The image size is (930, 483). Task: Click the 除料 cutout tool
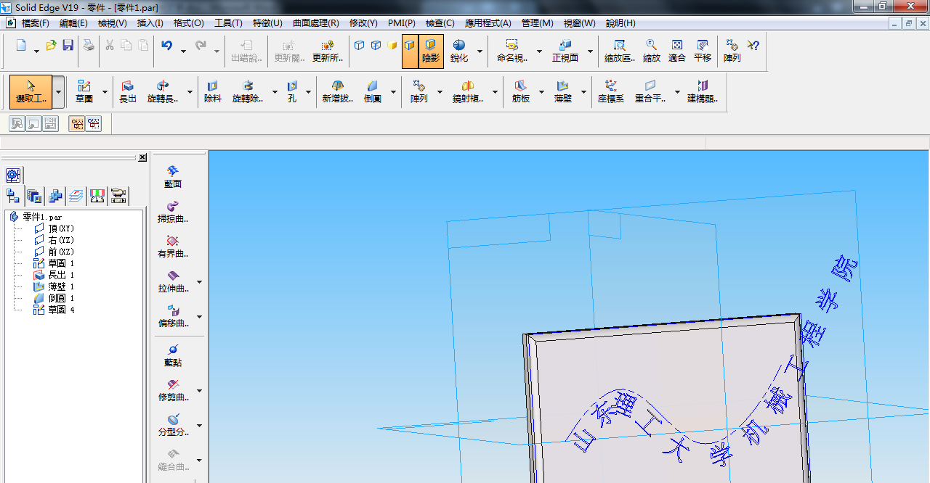[x=213, y=91]
